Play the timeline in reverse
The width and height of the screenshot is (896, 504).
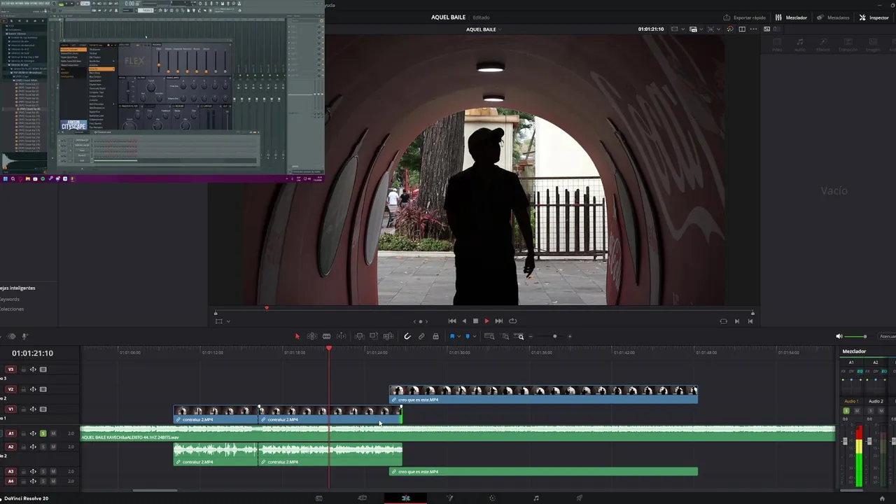tap(463, 321)
